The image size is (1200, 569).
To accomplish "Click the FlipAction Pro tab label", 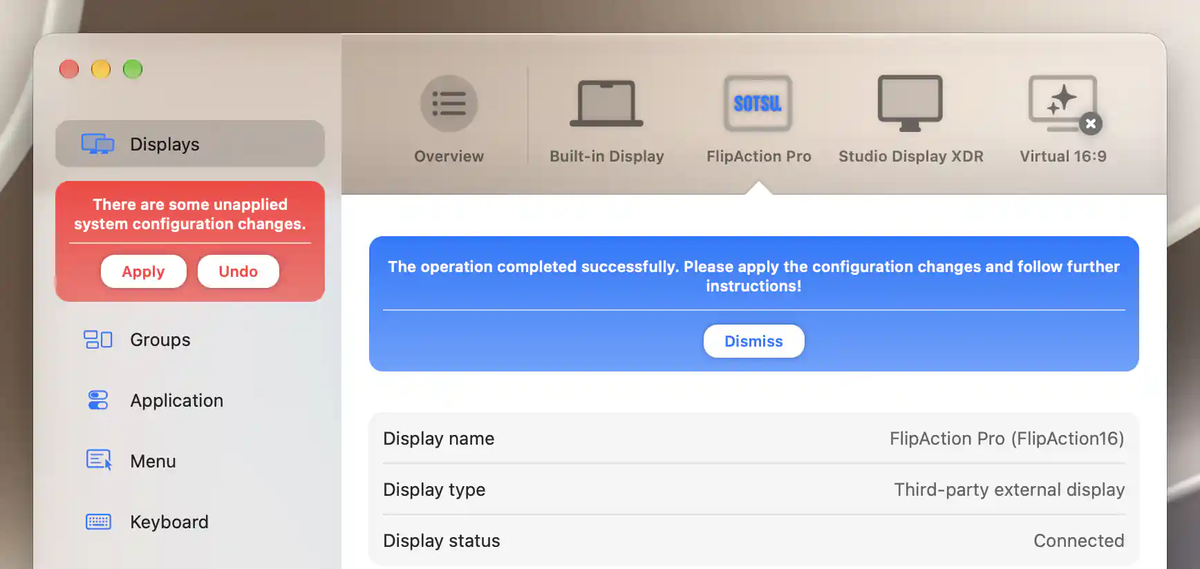I will (758, 156).
